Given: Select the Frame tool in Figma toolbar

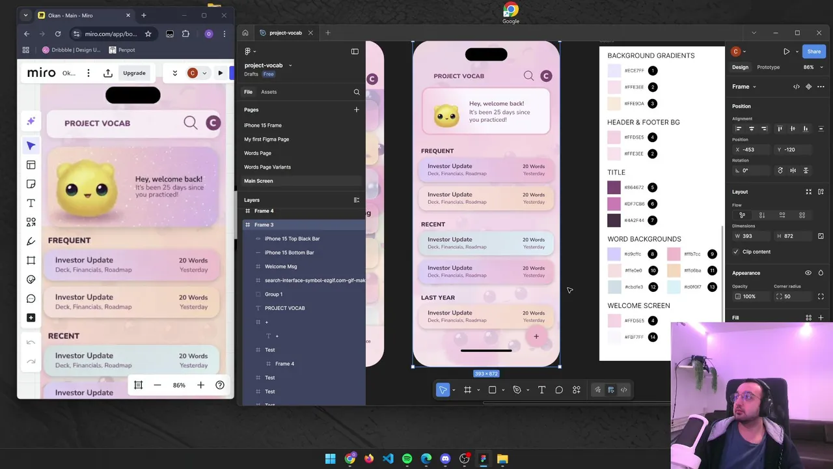Looking at the screenshot, I should tap(467, 390).
